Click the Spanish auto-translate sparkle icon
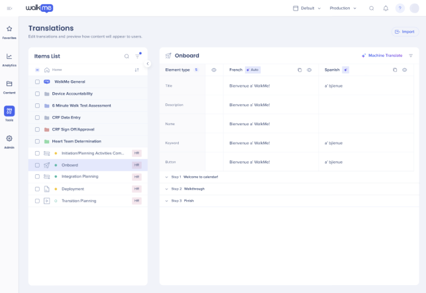 (346, 70)
